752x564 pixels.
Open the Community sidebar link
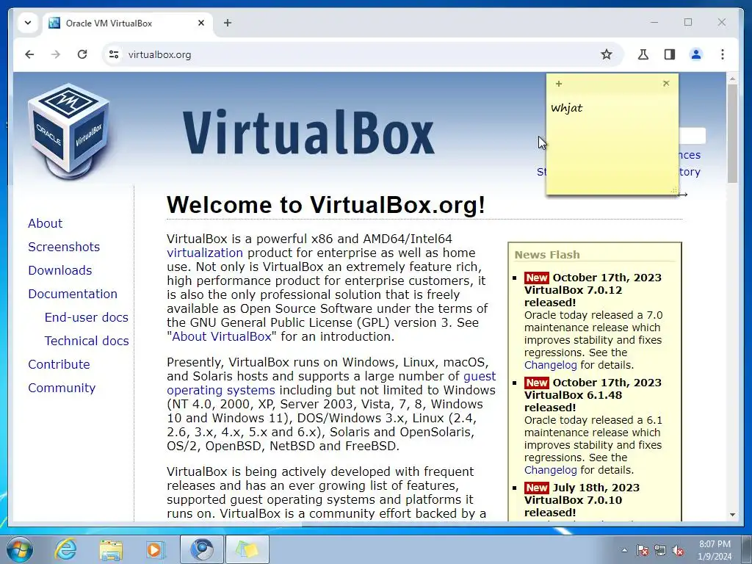tap(62, 388)
